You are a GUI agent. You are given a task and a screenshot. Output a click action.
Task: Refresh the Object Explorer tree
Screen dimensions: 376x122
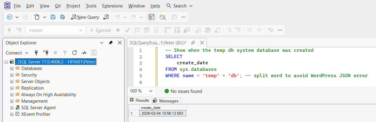(x=75, y=53)
